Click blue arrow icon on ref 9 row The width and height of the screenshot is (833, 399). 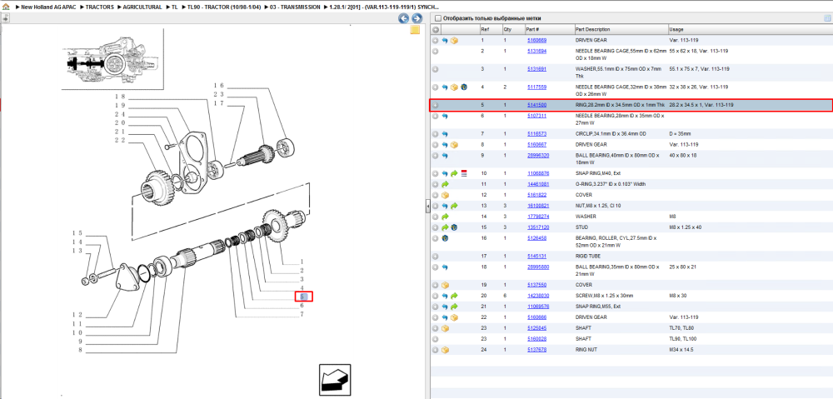click(x=445, y=156)
